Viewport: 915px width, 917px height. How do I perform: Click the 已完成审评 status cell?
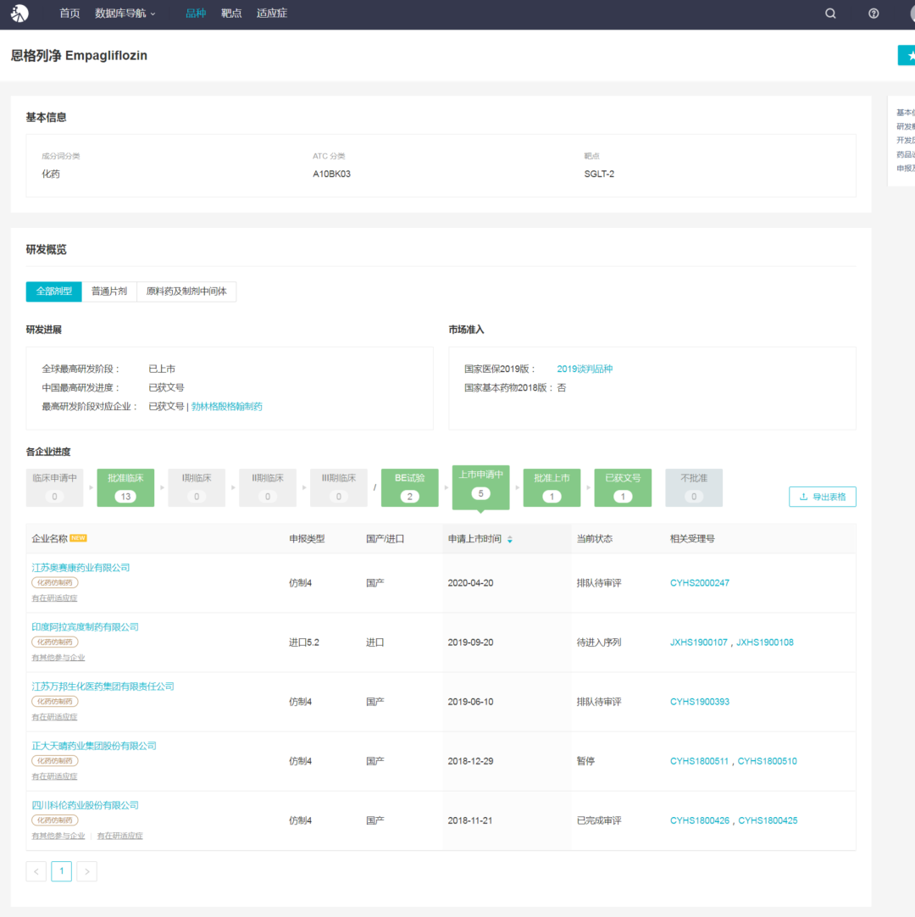click(x=599, y=820)
